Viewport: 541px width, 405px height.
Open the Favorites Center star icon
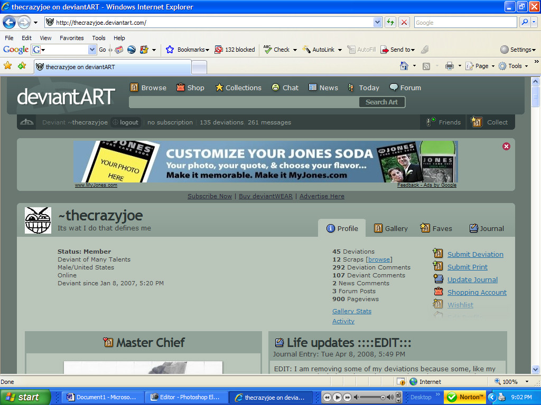click(x=8, y=65)
